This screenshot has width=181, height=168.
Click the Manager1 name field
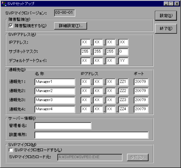[x=55, y=82]
